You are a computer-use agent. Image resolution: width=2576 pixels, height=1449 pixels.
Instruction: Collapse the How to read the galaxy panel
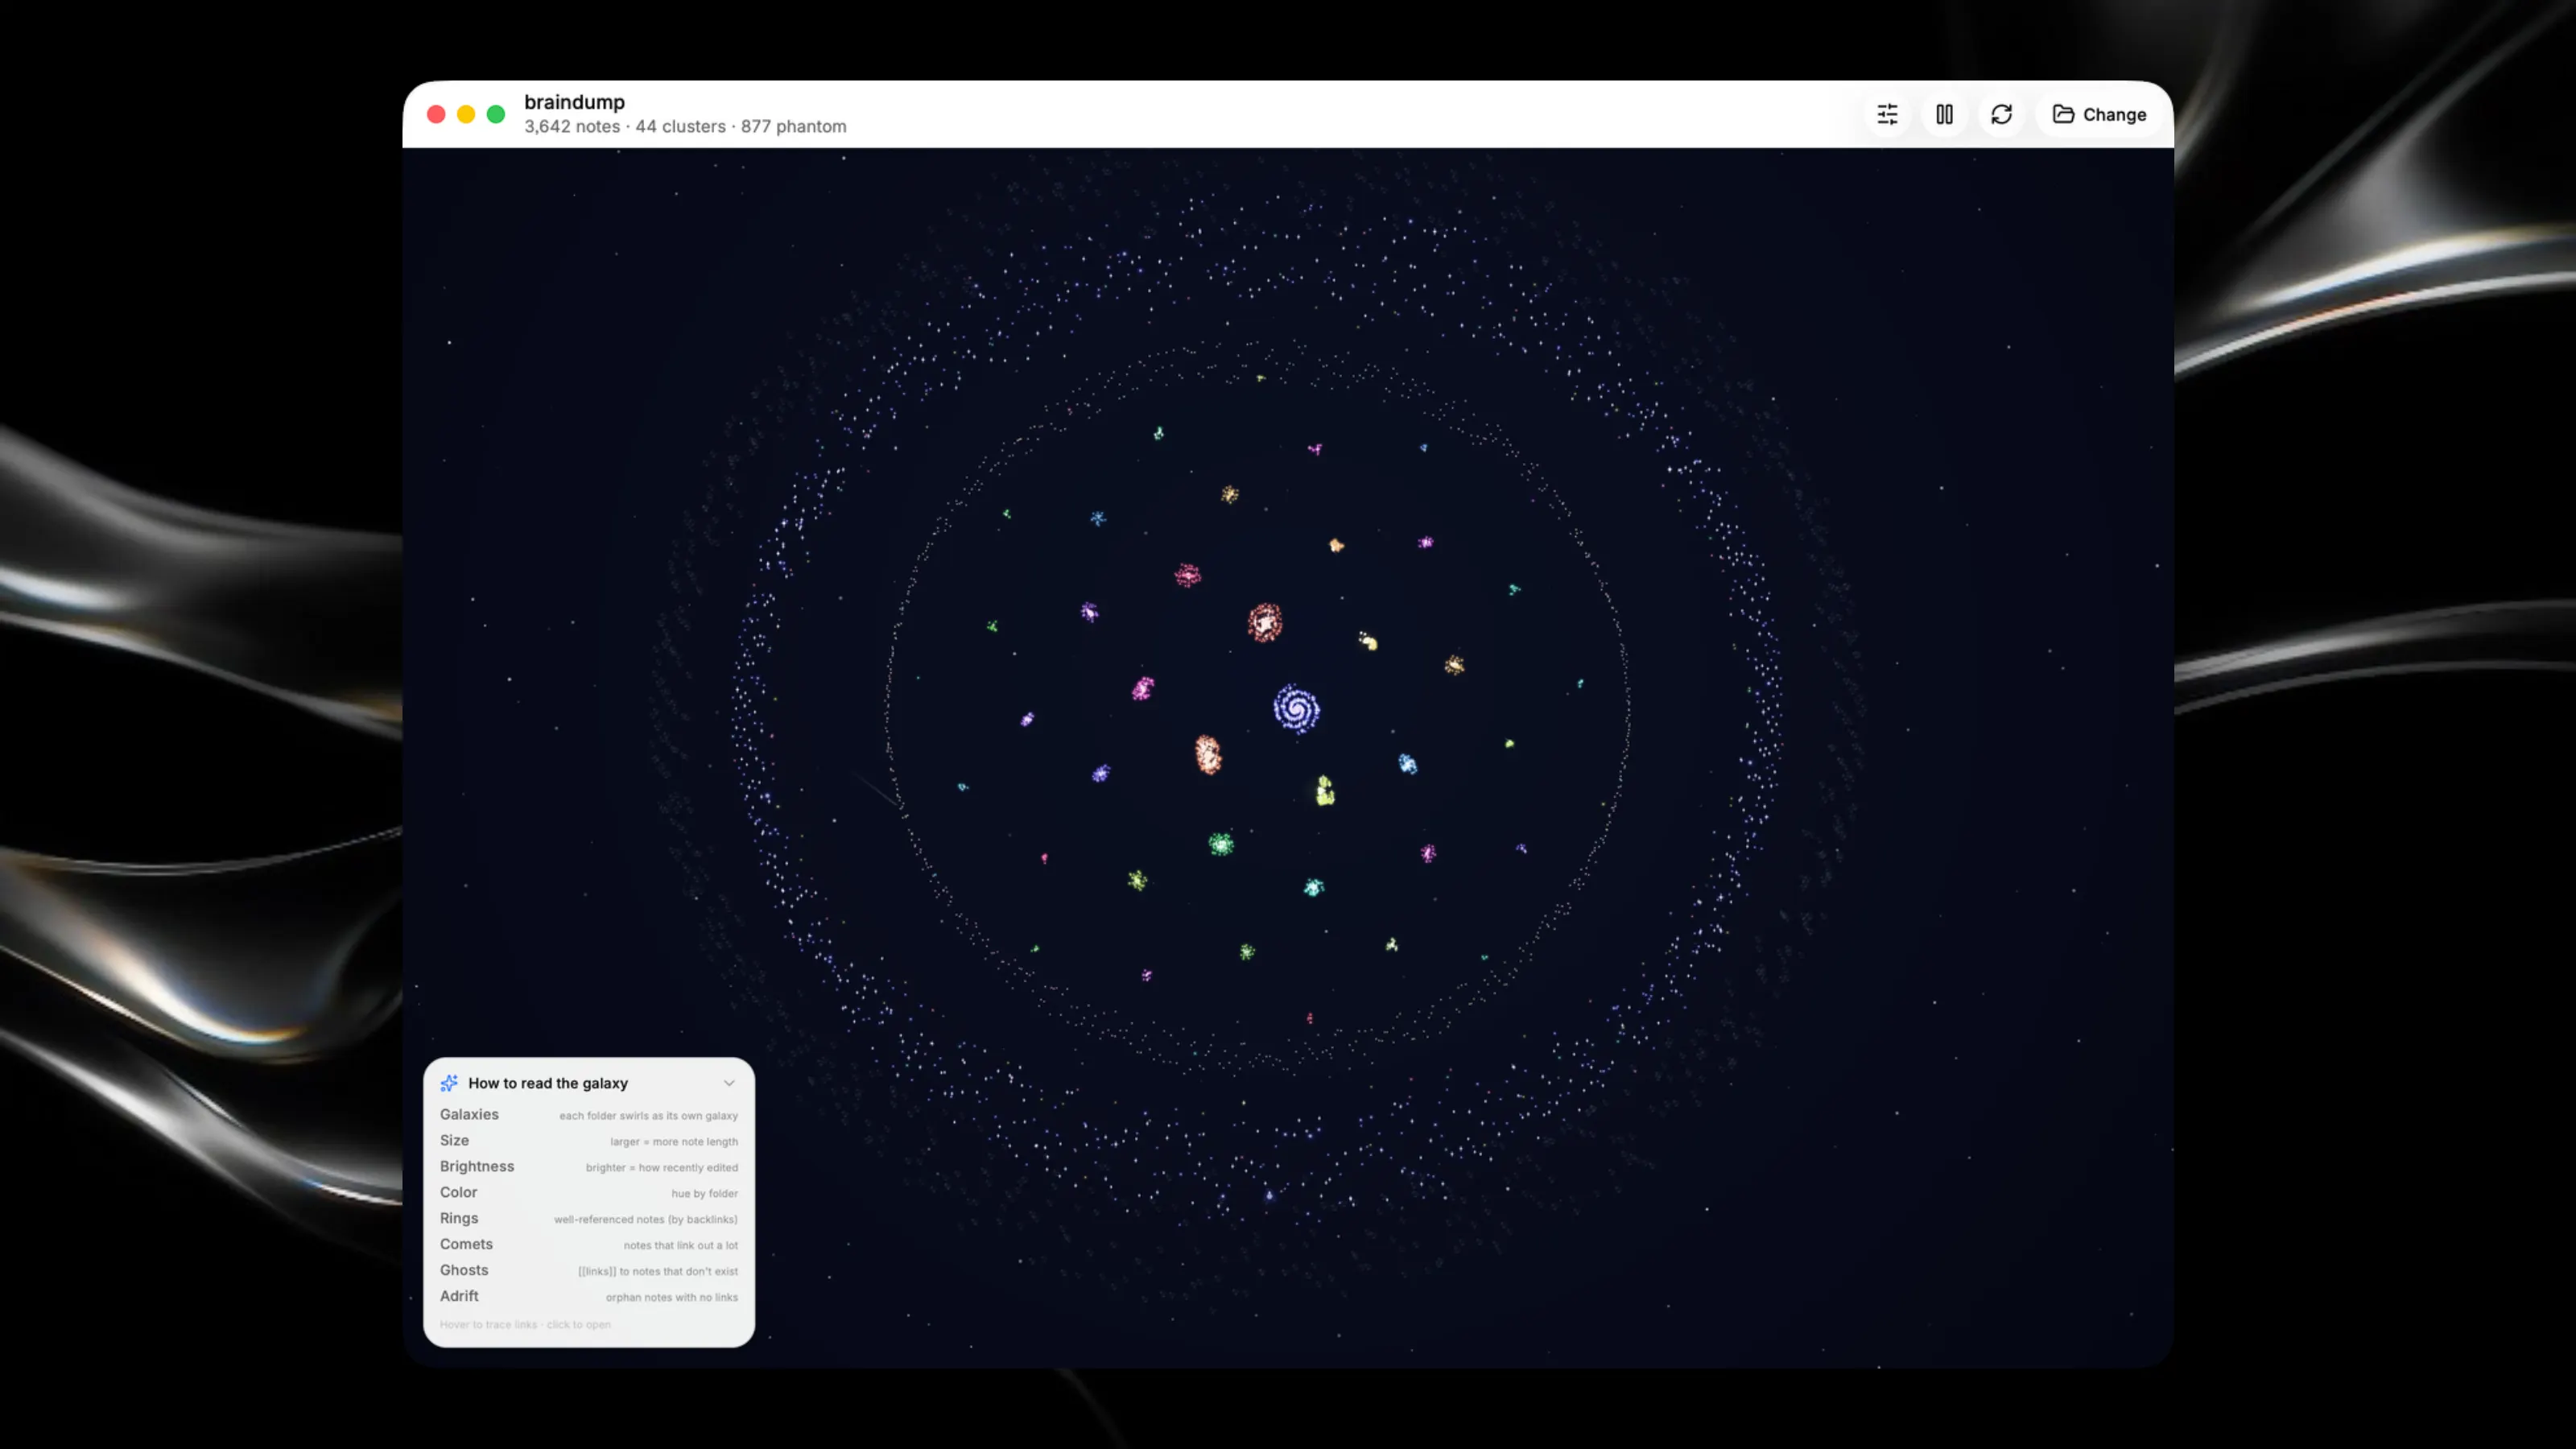[x=729, y=1083]
